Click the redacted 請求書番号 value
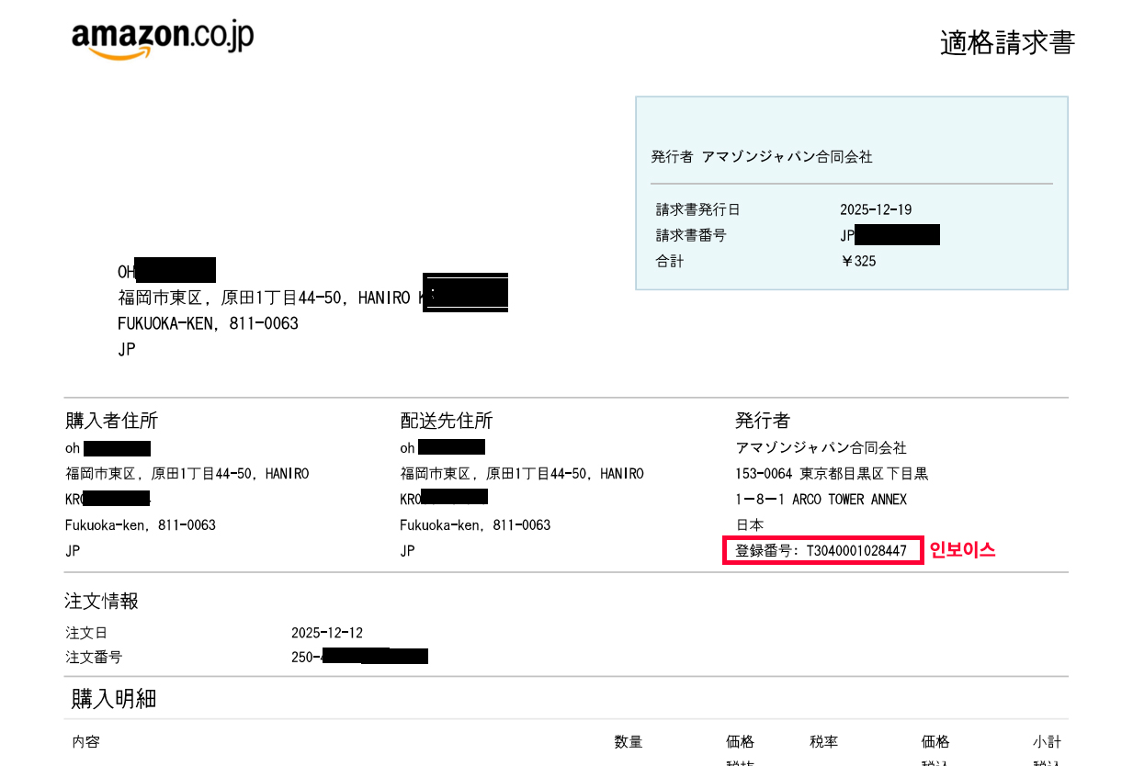1133x766 pixels. point(891,234)
